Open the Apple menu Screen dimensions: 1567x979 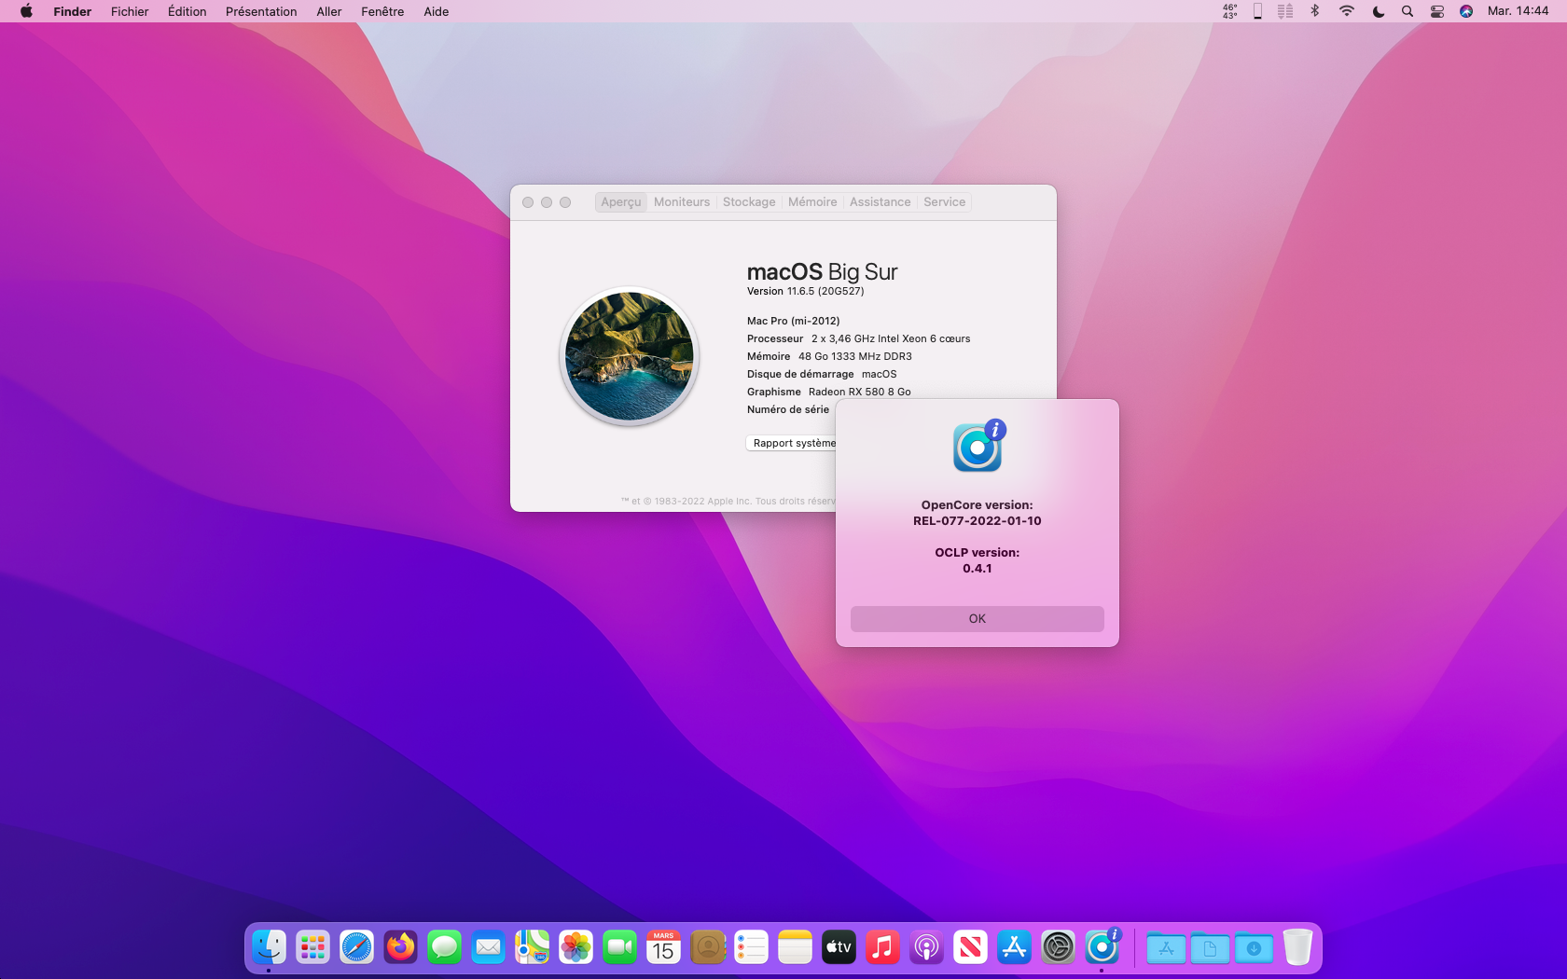(26, 11)
